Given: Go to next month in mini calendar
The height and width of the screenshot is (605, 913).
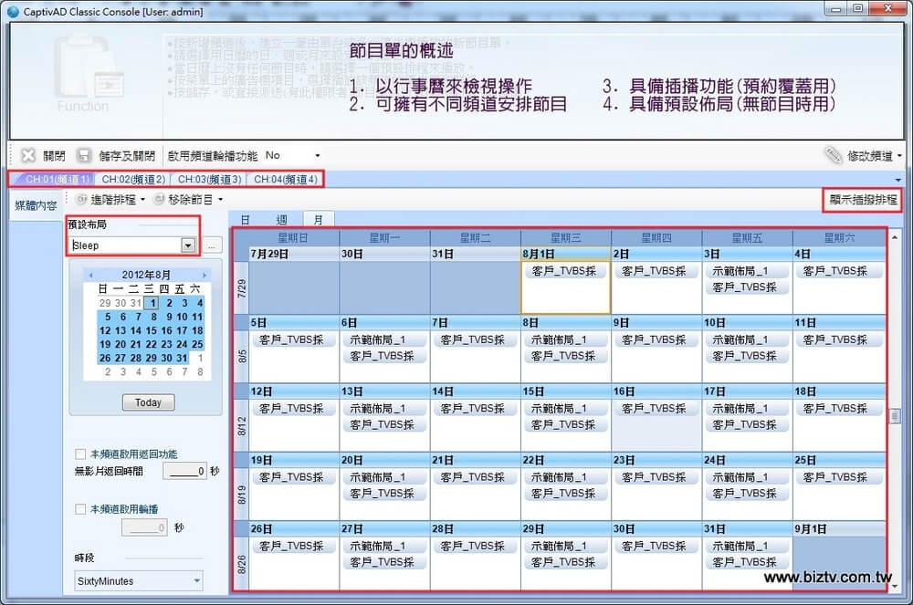Looking at the screenshot, I should click(205, 275).
